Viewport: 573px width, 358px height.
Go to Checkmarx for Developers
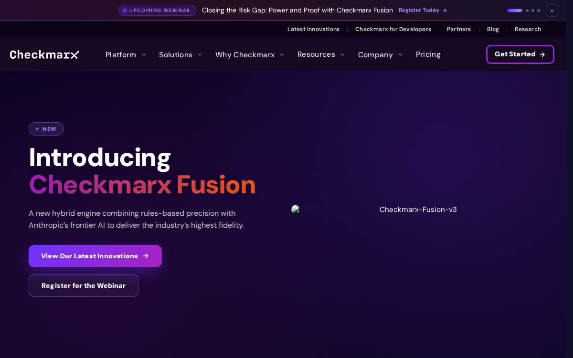click(x=393, y=29)
